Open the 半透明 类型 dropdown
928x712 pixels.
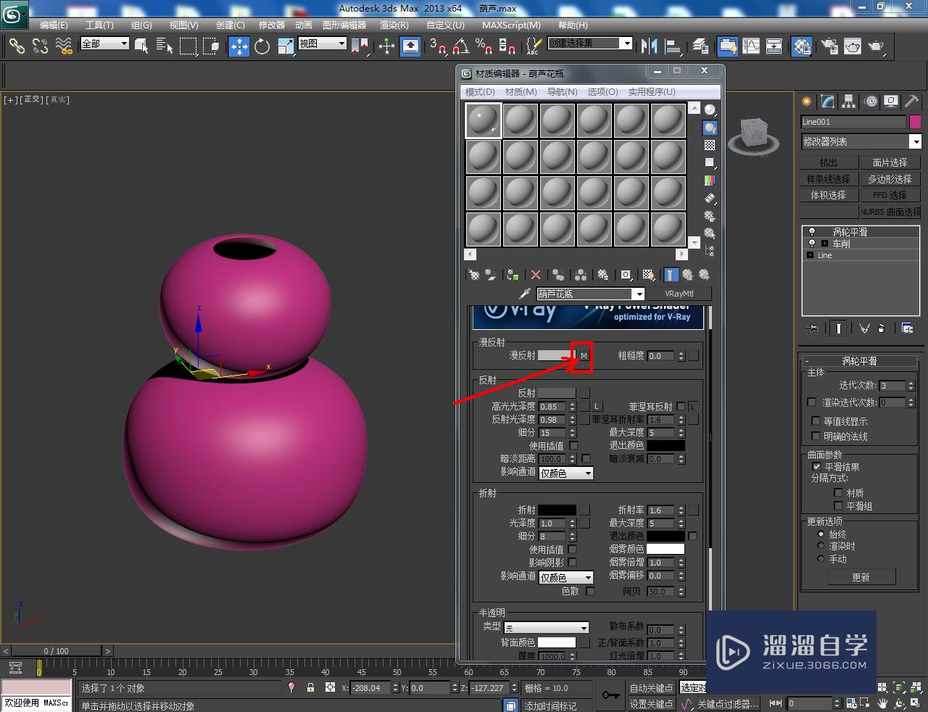(546, 628)
